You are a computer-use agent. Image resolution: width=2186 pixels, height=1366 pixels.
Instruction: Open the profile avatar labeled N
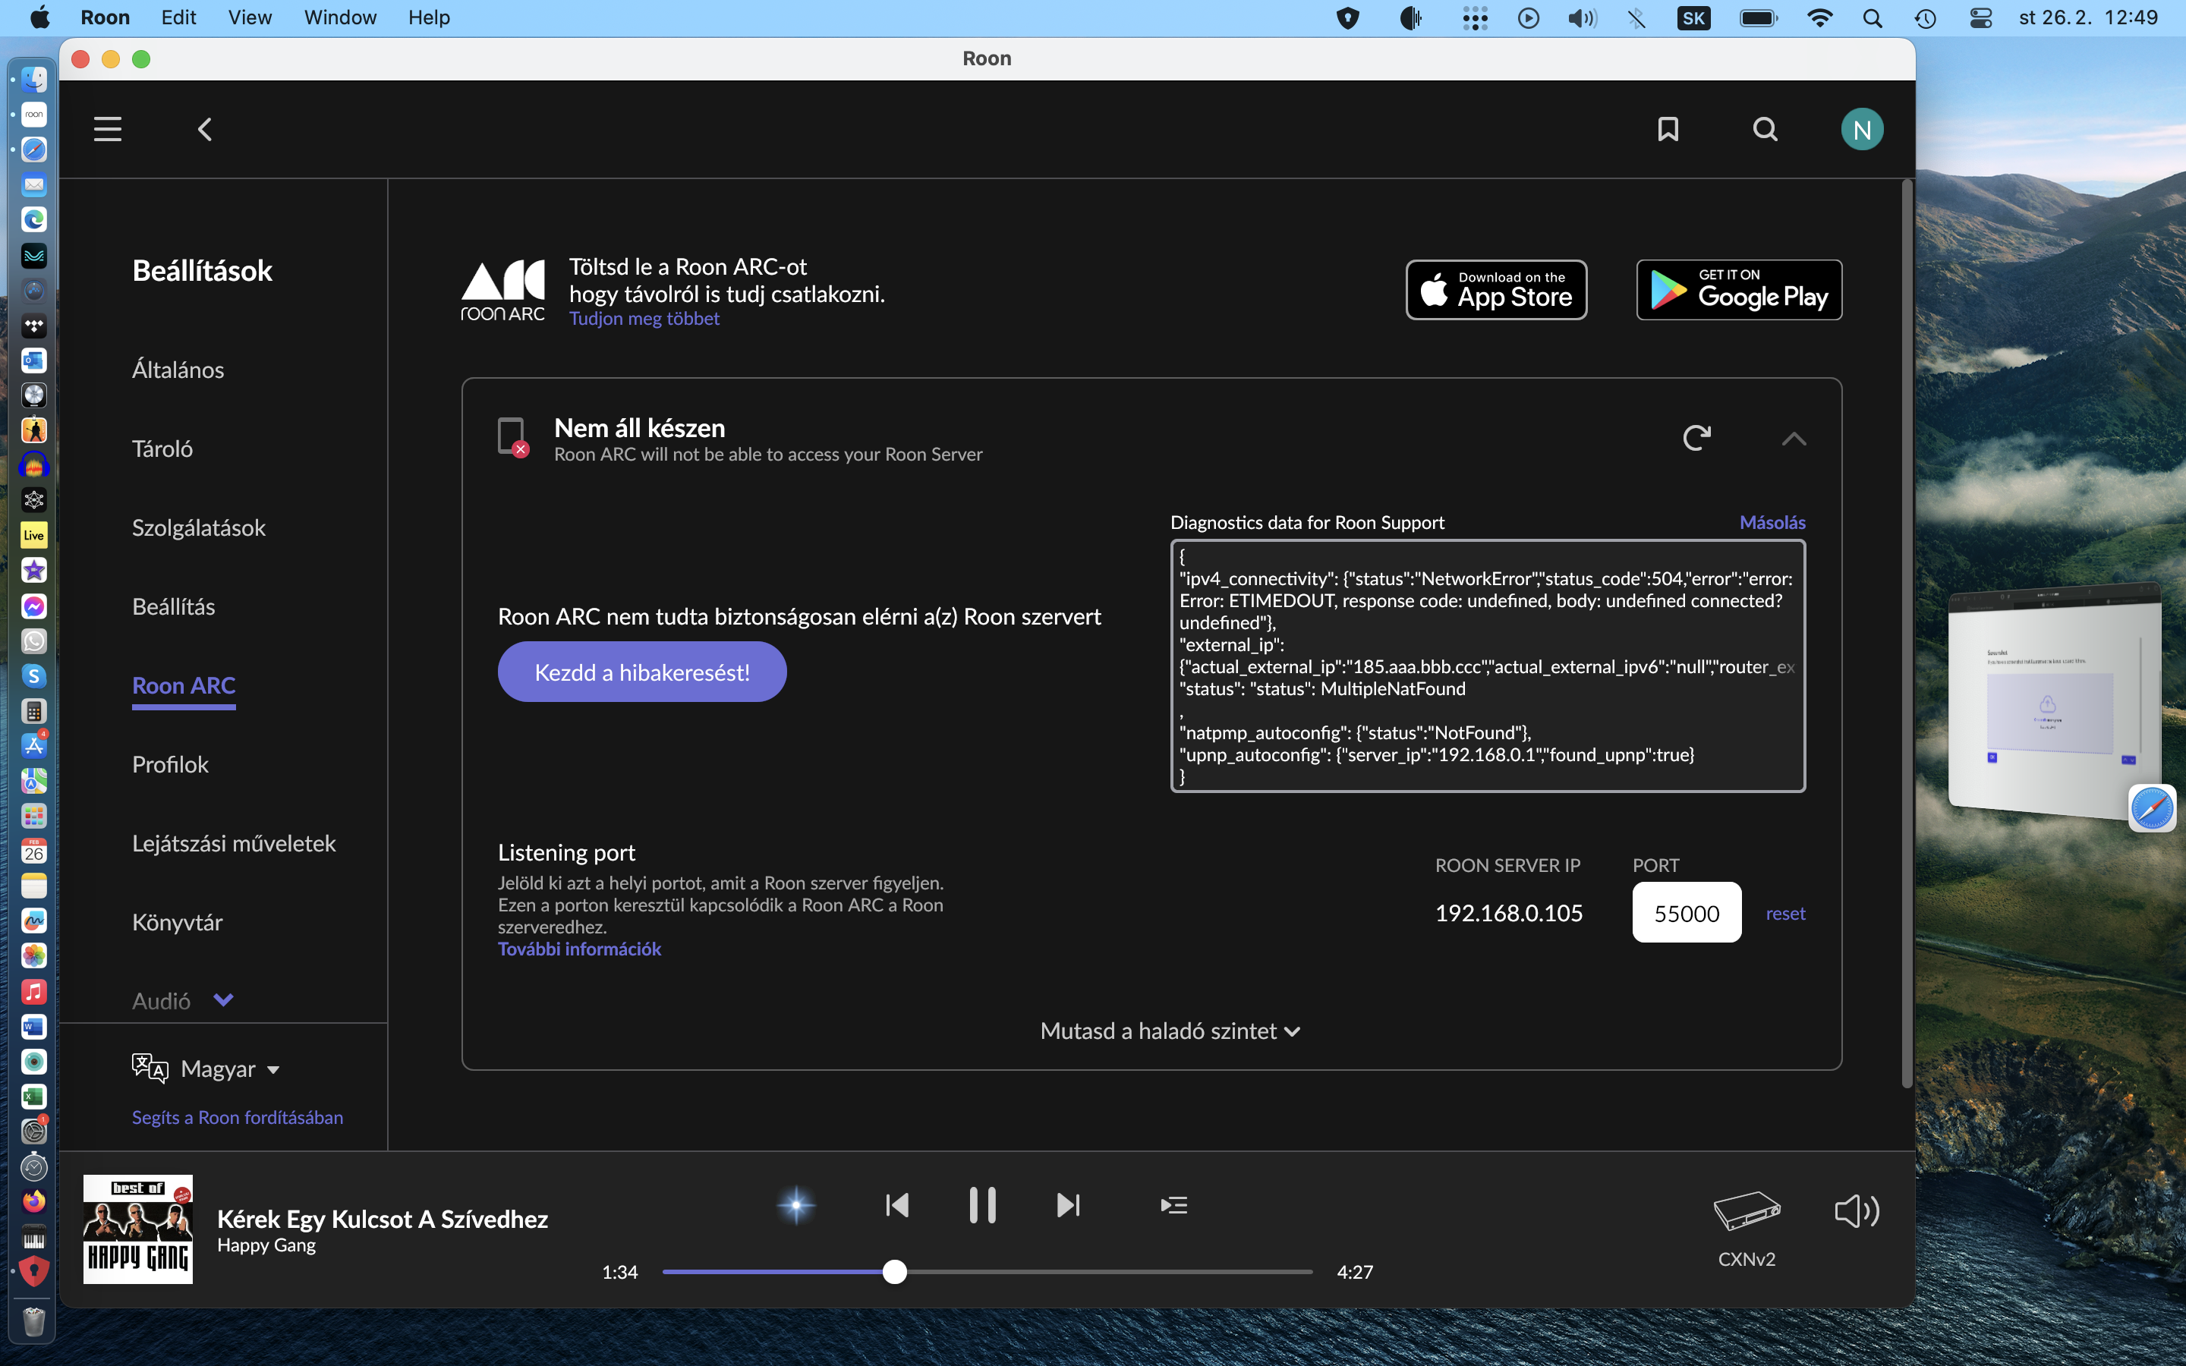point(1862,129)
